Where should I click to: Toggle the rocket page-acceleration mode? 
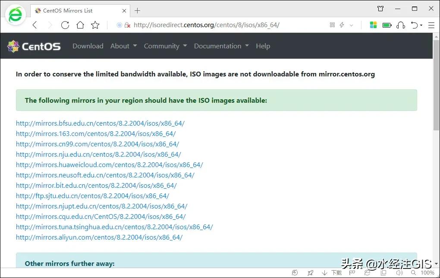(x=310, y=273)
